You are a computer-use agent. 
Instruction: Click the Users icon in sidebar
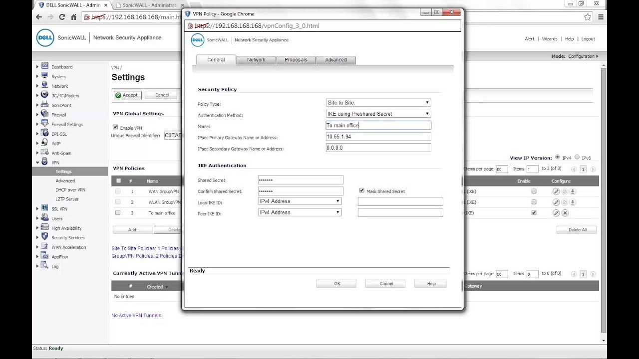45,218
